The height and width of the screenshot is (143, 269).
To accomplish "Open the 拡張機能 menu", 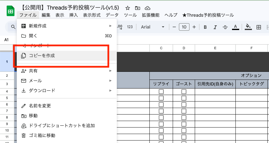I will (x=150, y=15).
